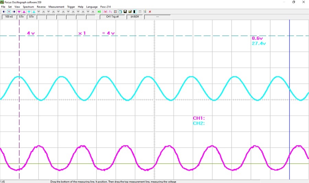
Task: Open the Help menu
Action: click(80, 7)
